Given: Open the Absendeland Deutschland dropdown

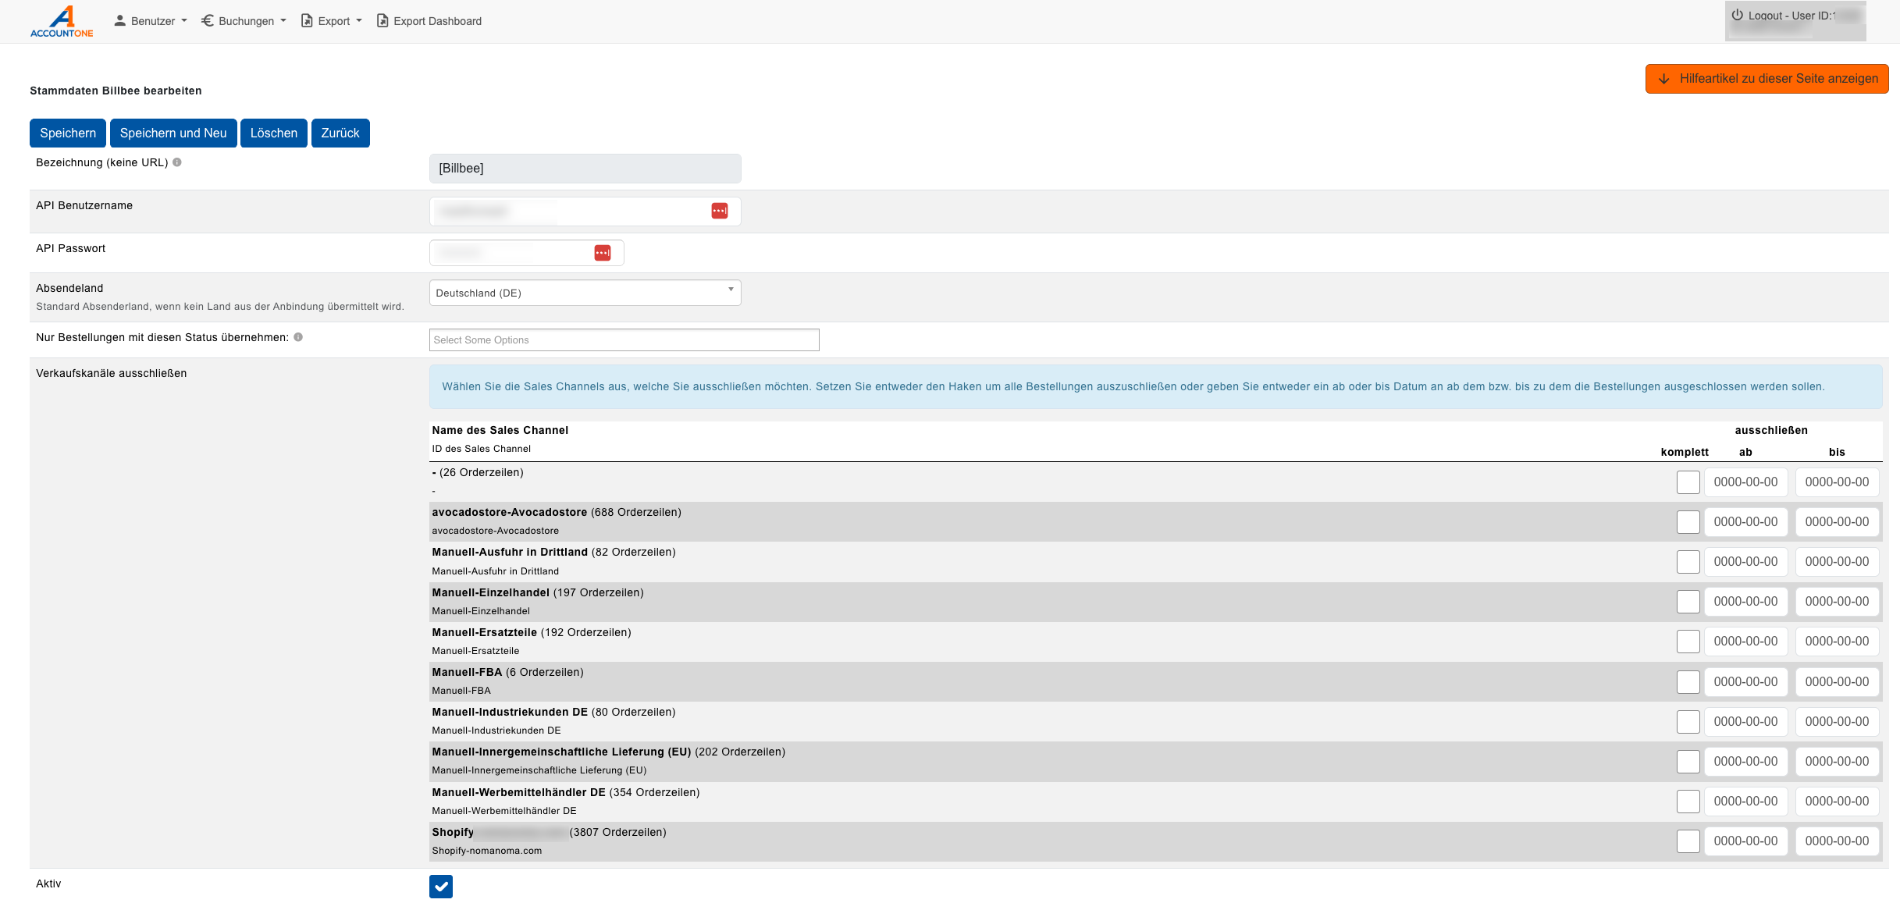Looking at the screenshot, I should pyautogui.click(x=585, y=293).
